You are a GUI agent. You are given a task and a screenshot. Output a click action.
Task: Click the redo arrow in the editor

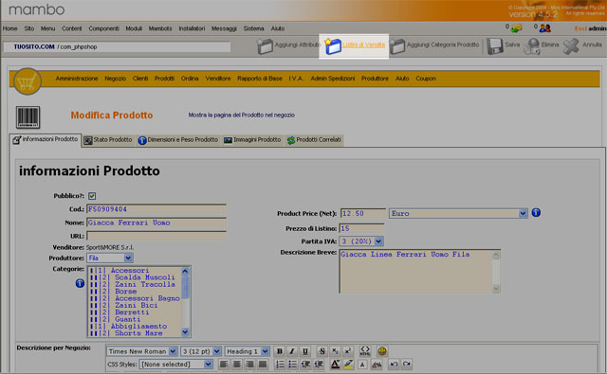pyautogui.click(x=407, y=364)
